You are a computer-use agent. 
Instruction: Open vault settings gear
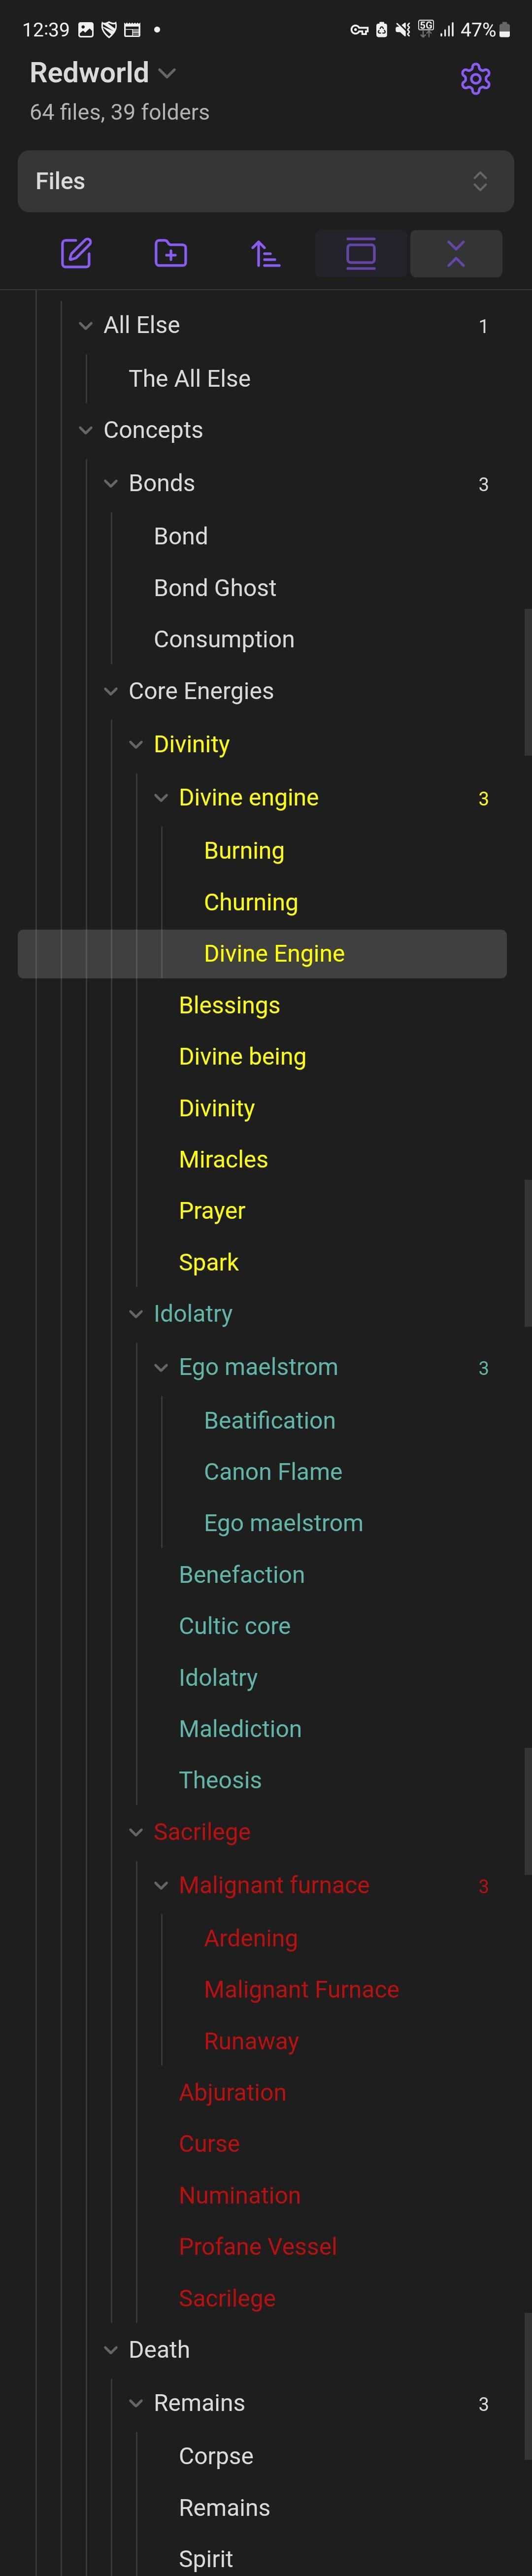pos(475,79)
